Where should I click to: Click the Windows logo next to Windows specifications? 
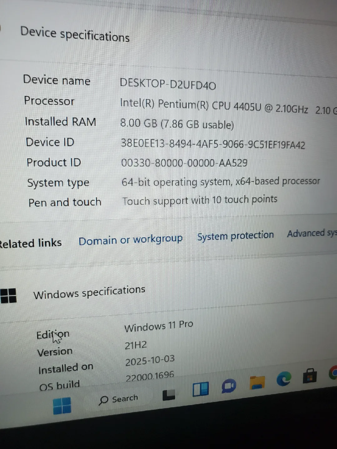click(9, 296)
